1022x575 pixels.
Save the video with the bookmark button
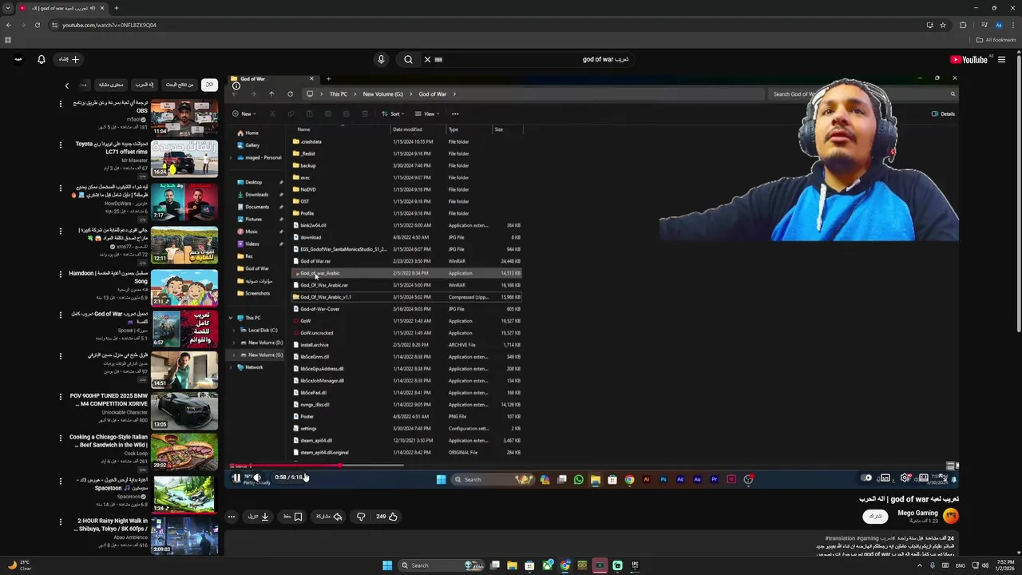point(293,517)
